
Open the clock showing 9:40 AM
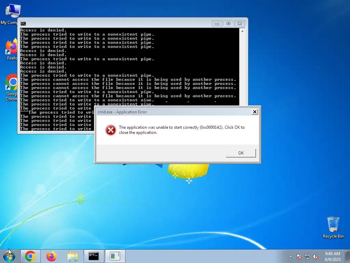(333, 256)
